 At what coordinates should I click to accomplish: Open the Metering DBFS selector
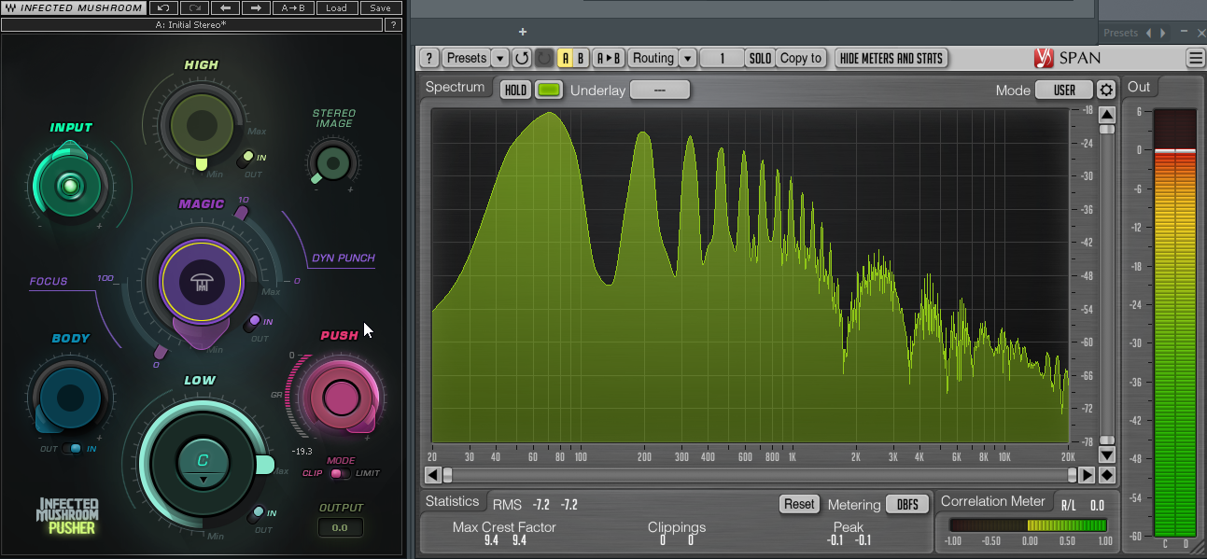(907, 504)
